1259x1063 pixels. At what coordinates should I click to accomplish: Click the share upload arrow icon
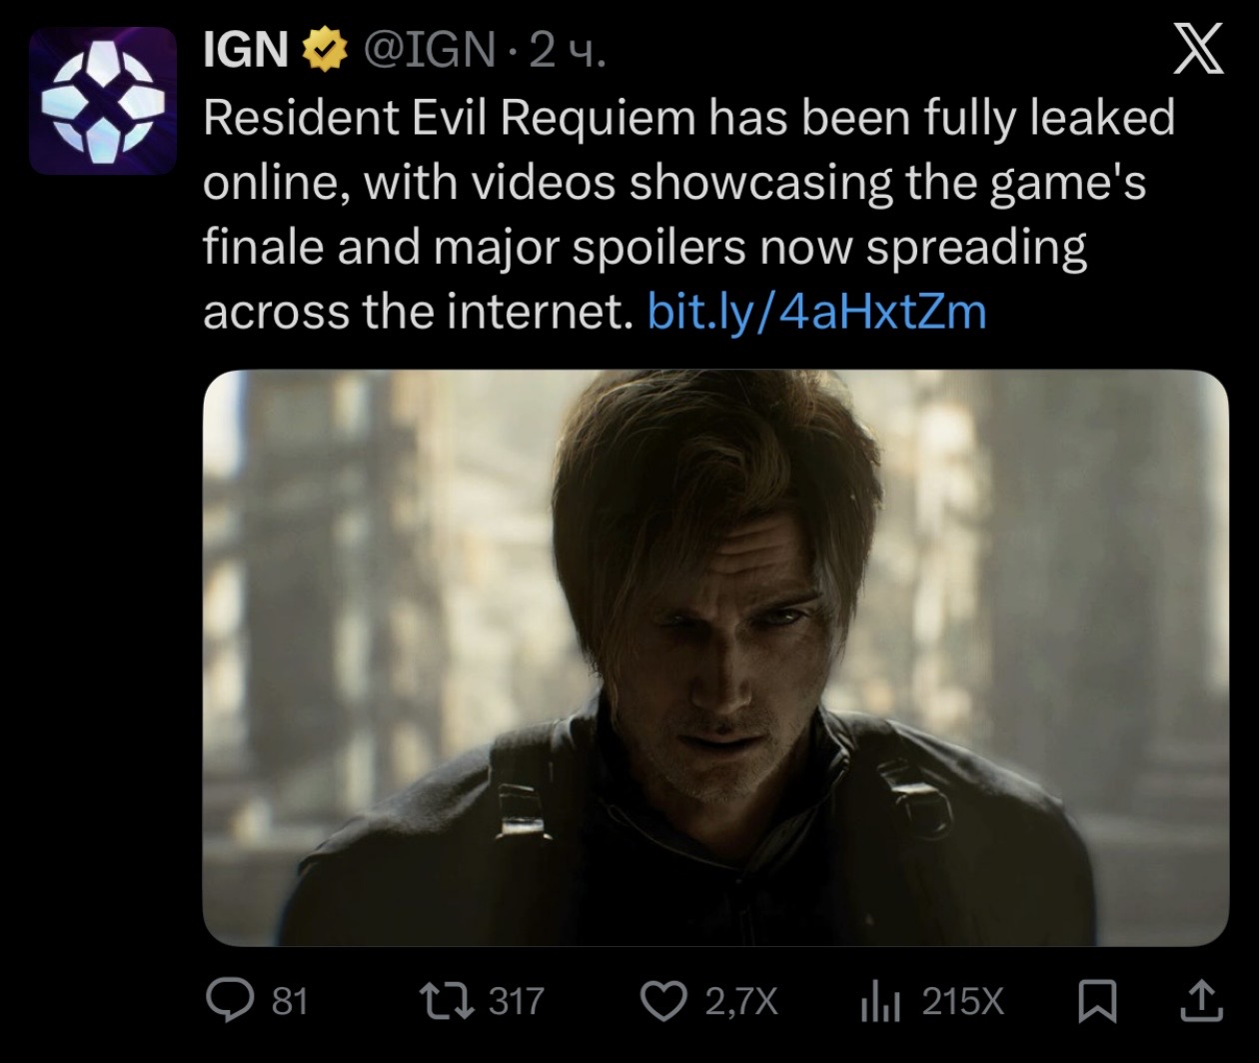pos(1201,1001)
